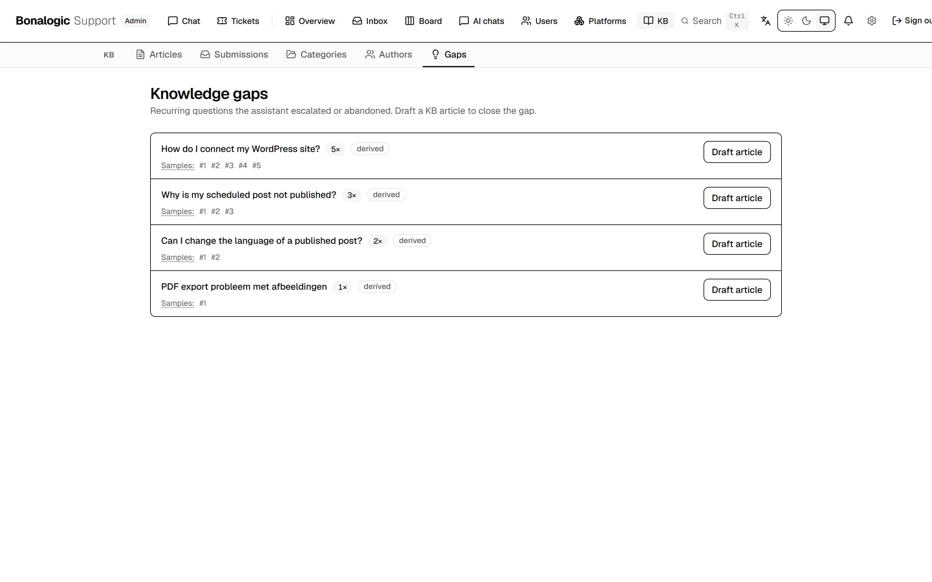Open the Board view

click(x=423, y=21)
